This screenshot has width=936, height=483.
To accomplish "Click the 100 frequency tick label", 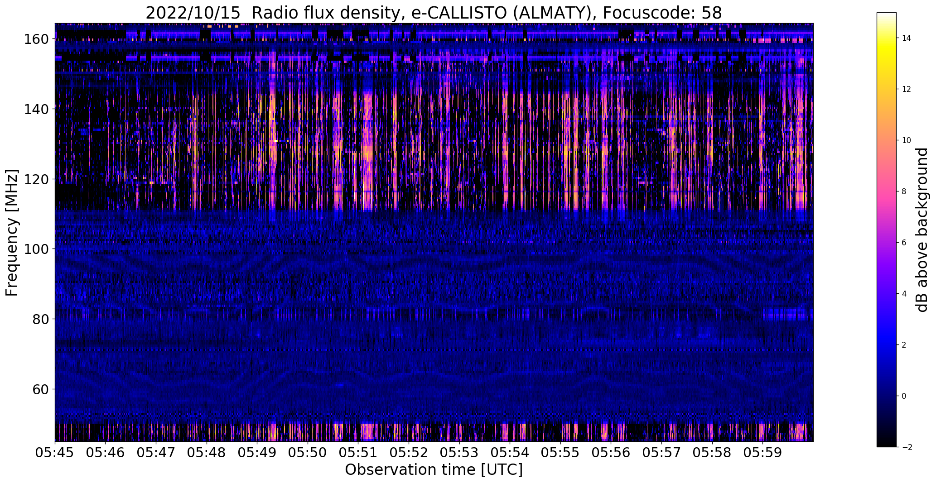I will point(36,249).
